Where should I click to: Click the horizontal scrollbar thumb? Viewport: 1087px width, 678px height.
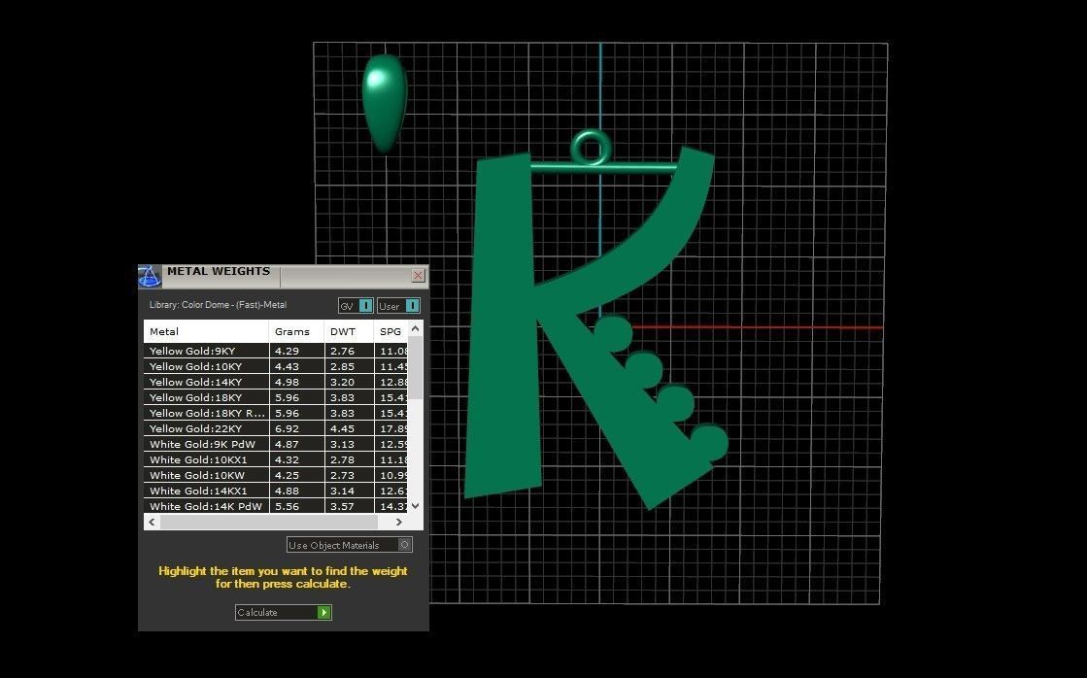tap(269, 522)
